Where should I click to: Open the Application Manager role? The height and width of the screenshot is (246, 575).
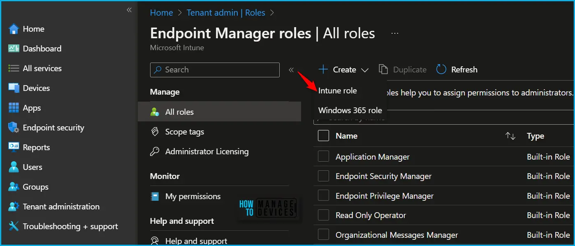[x=373, y=157]
